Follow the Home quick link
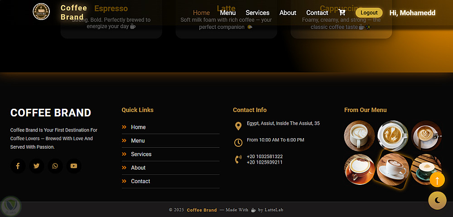 [x=138, y=127]
